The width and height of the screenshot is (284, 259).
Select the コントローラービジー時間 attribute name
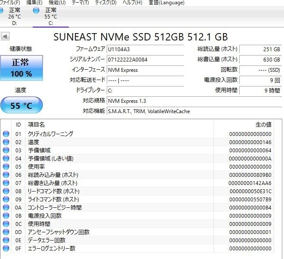55,207
